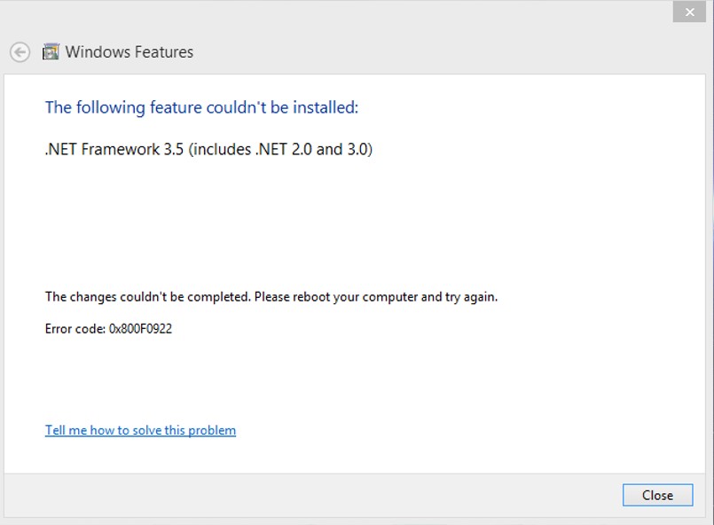This screenshot has width=714, height=525.
Task: Click the 'changes couldn't be completed' message
Action: [271, 297]
